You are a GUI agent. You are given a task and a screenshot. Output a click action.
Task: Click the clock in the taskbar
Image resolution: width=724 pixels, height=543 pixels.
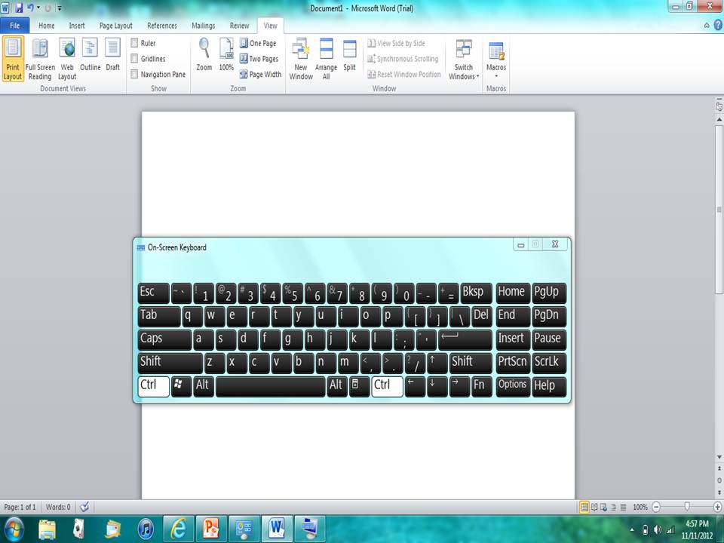(697, 529)
